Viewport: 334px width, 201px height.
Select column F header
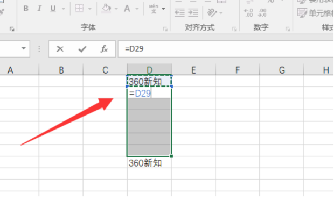coord(238,70)
